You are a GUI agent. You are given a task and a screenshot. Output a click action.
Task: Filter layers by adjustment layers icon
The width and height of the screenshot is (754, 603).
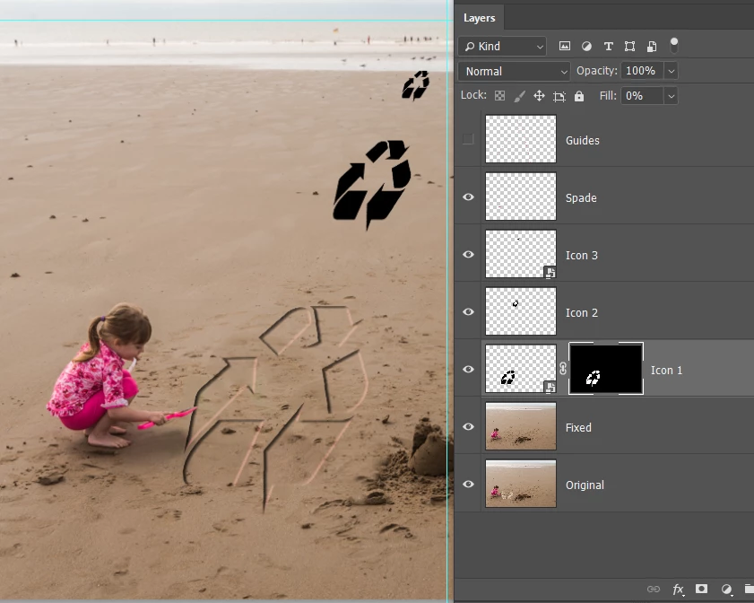click(x=586, y=46)
